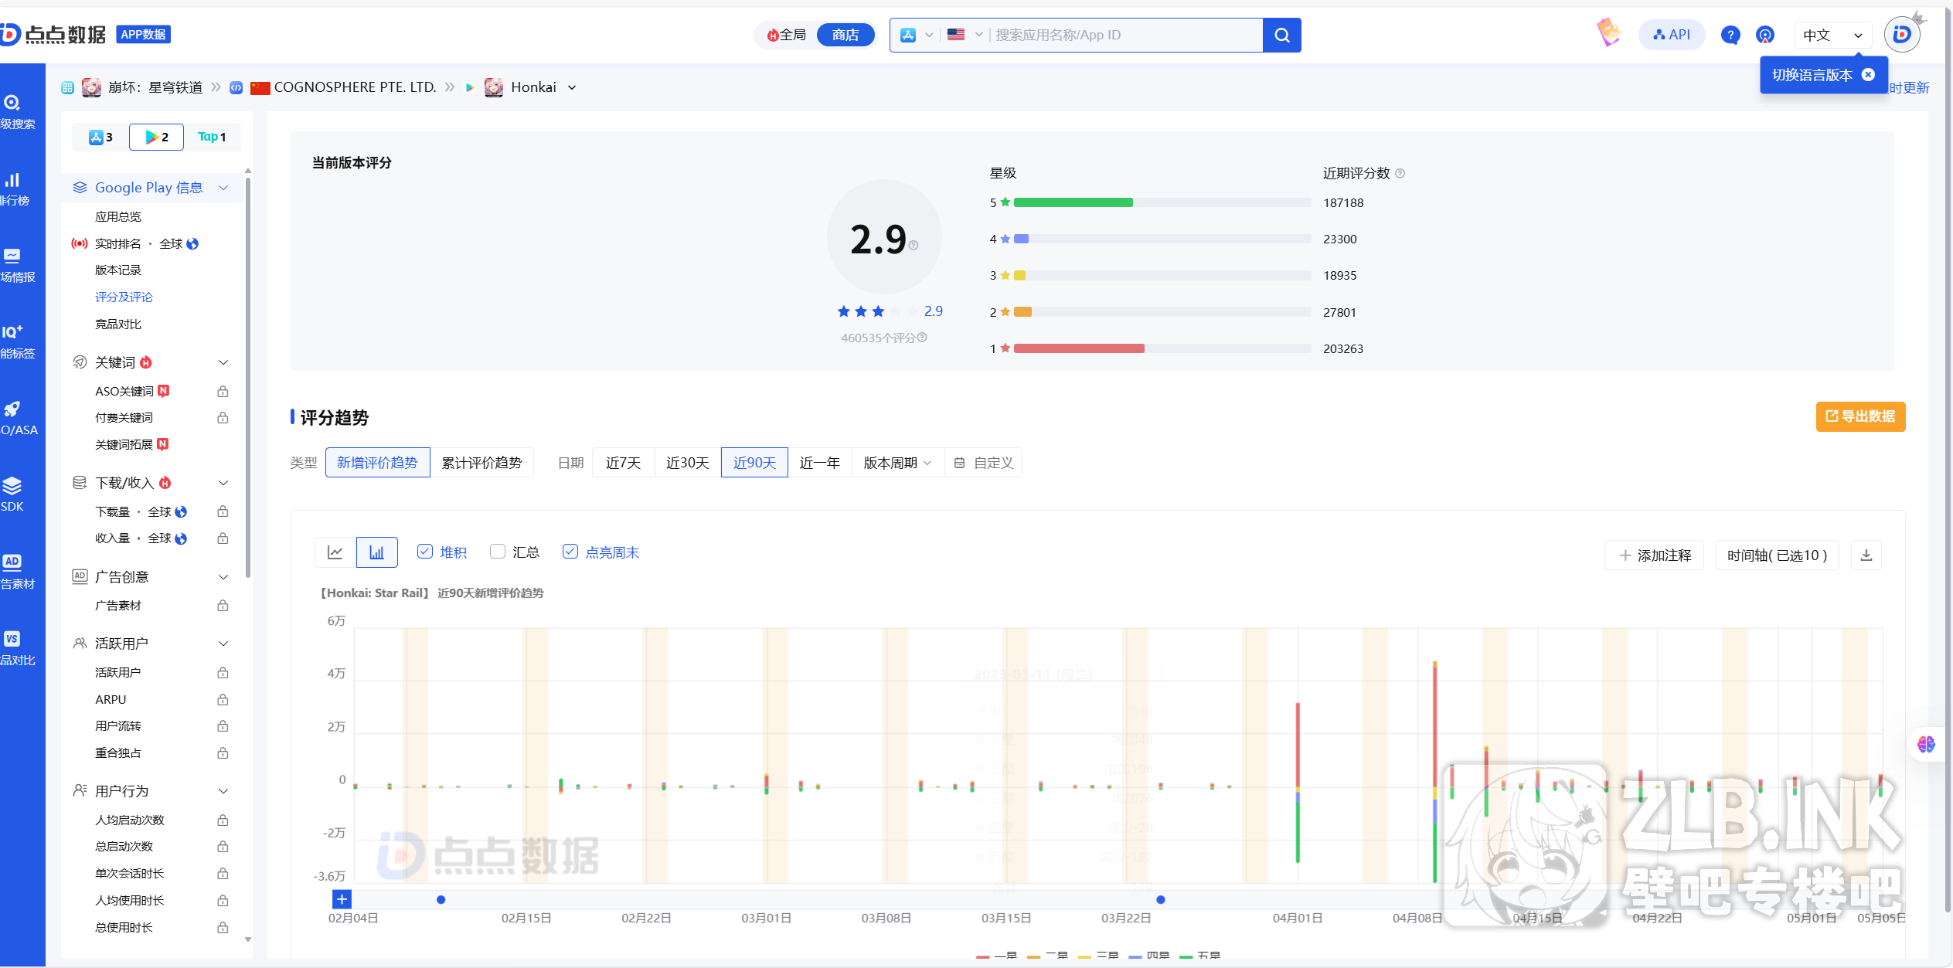This screenshot has height=968, width=1953.
Task: Select 近30天 date range
Action: point(687,463)
